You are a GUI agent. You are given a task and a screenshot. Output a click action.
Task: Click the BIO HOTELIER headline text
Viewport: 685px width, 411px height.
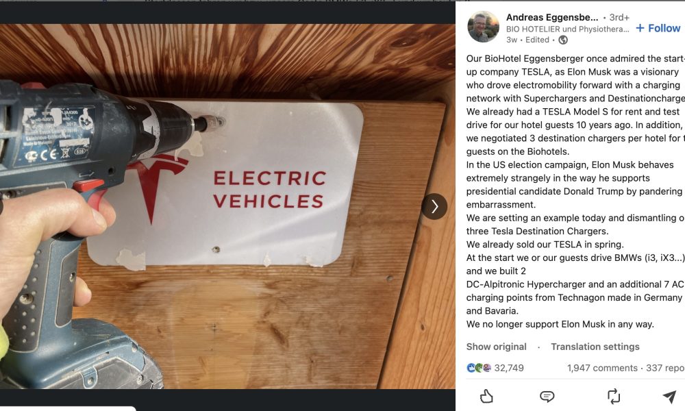click(x=567, y=29)
